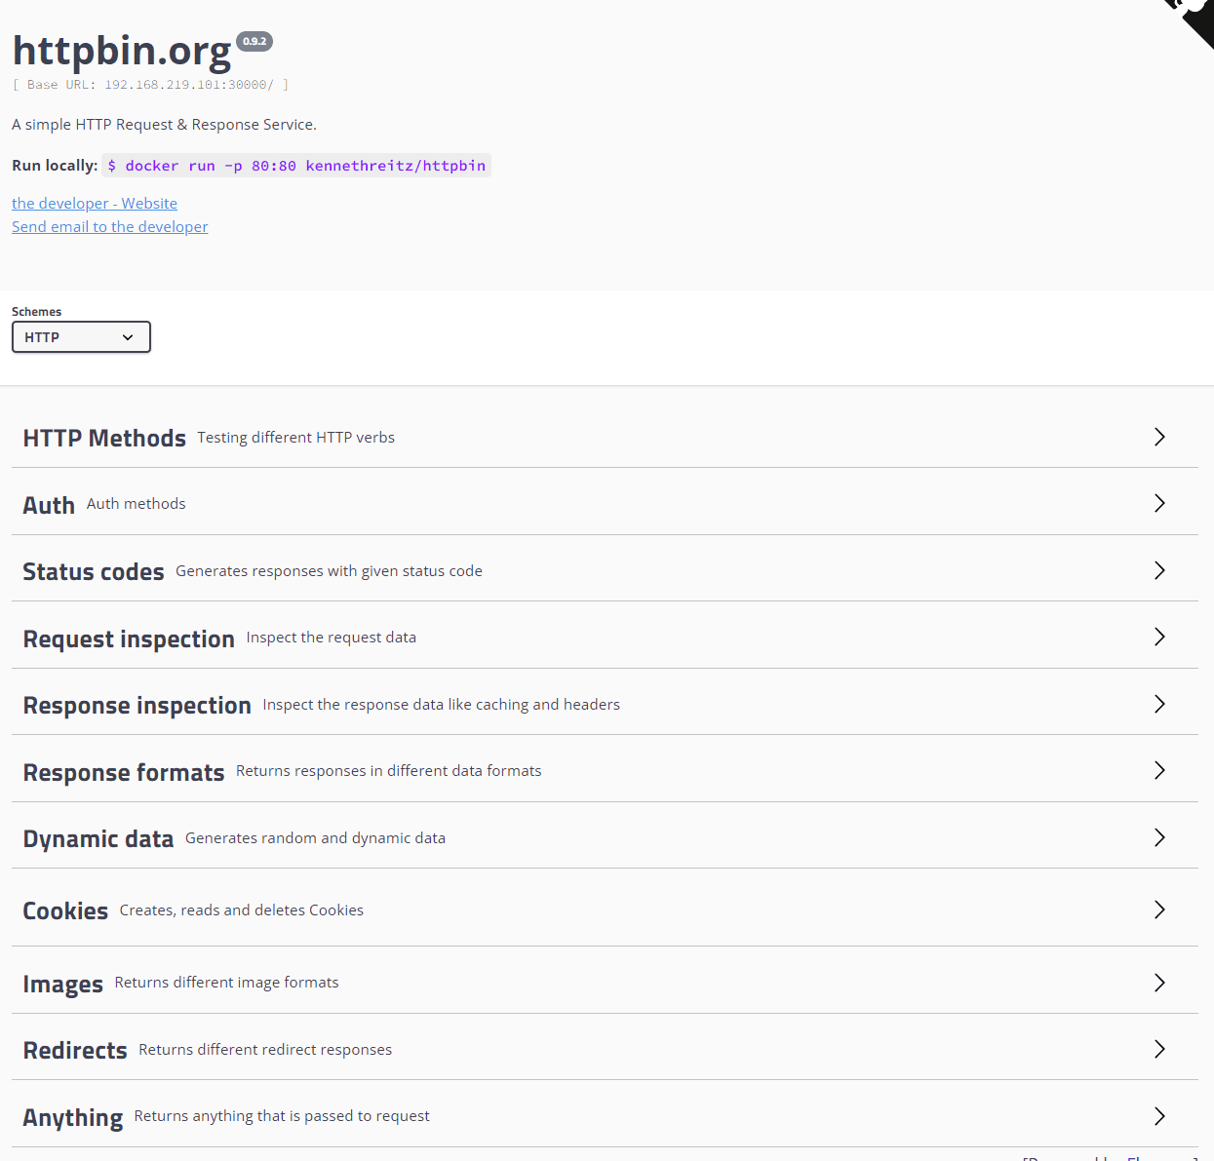
Task: Click the Response inspection arrow icon
Action: (x=1159, y=704)
